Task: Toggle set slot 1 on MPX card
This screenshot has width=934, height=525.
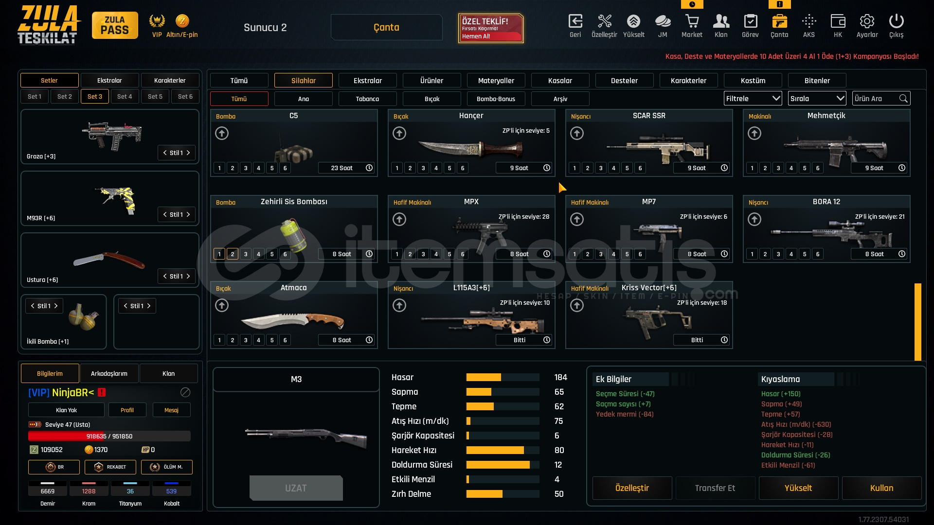Action: pos(397,254)
